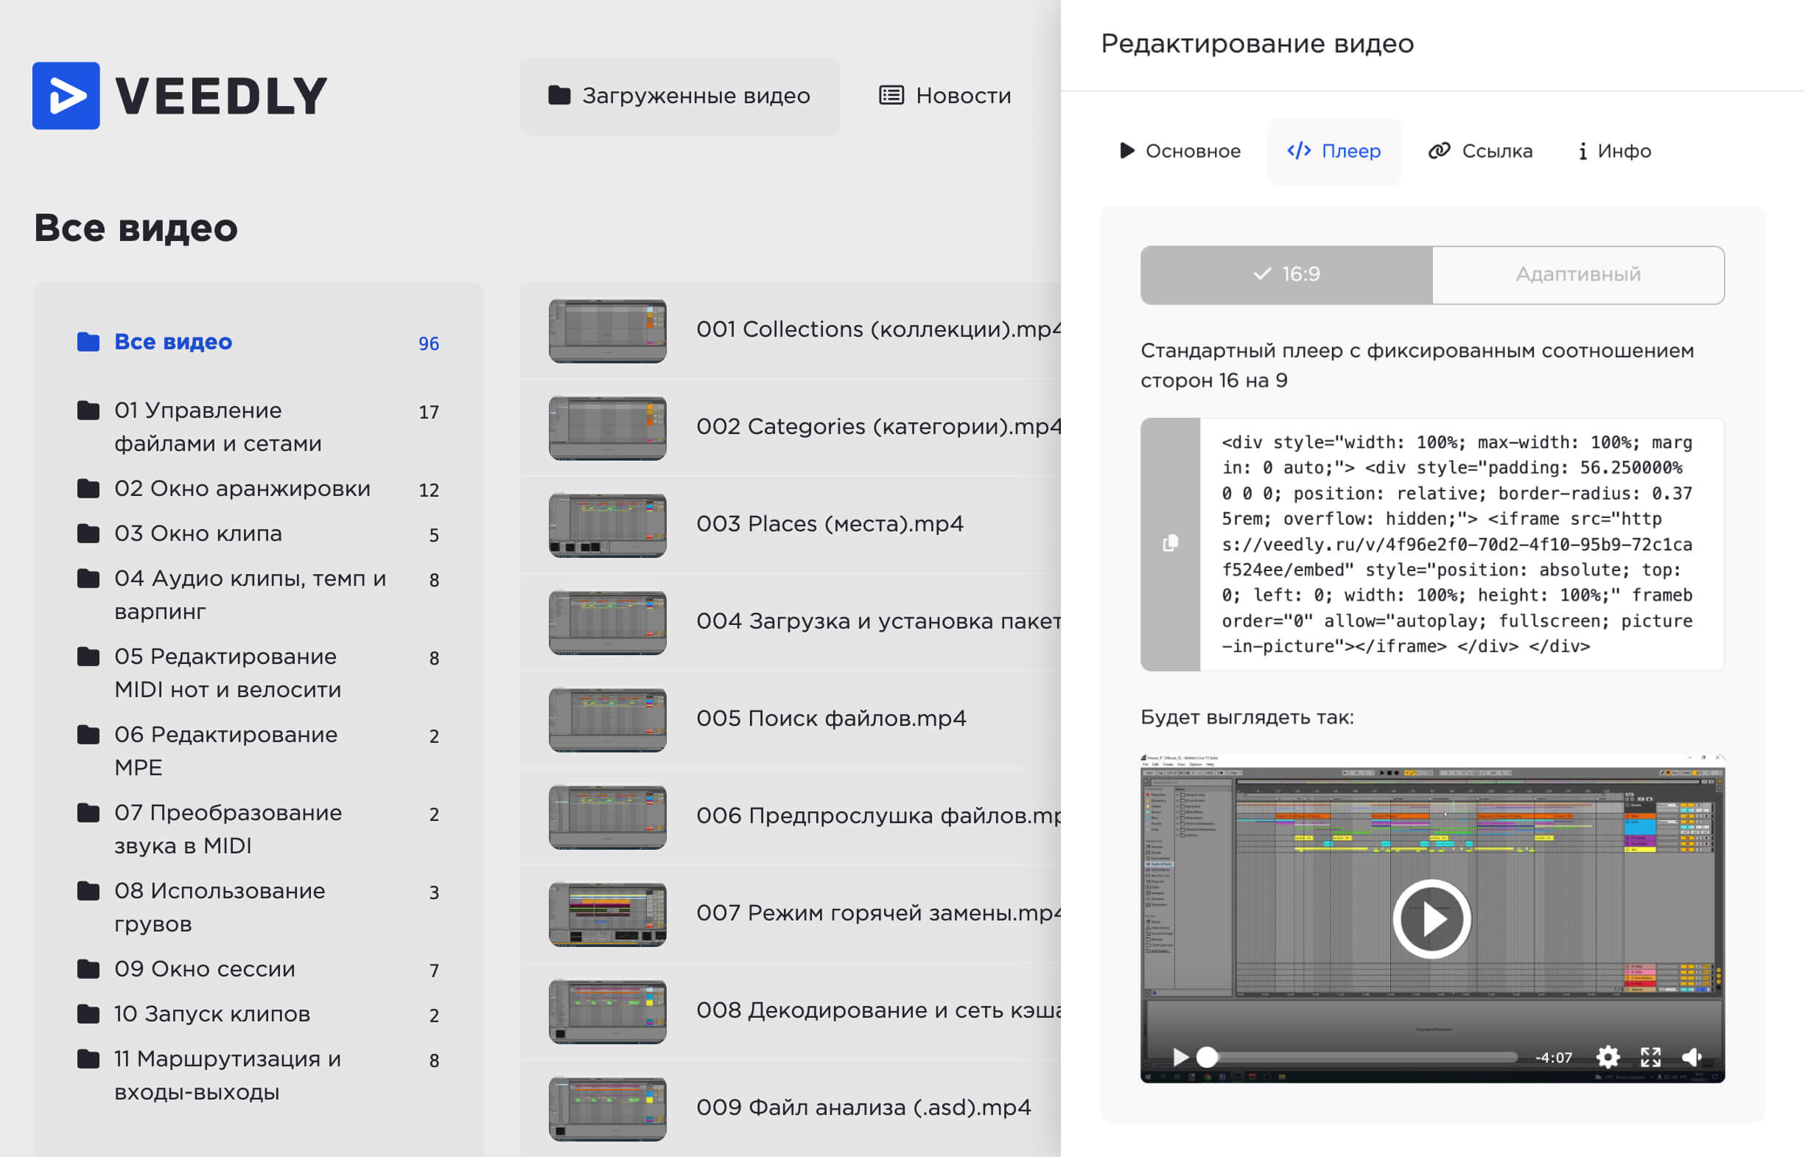Screen dimensions: 1805x1157
Task: Open folder 09 Окно сессии
Action: pos(204,969)
